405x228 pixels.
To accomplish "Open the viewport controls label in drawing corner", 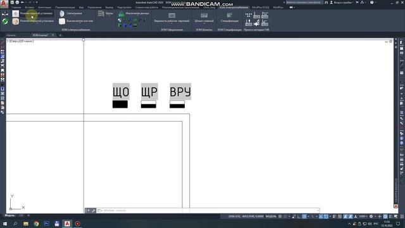I will [x=20, y=41].
